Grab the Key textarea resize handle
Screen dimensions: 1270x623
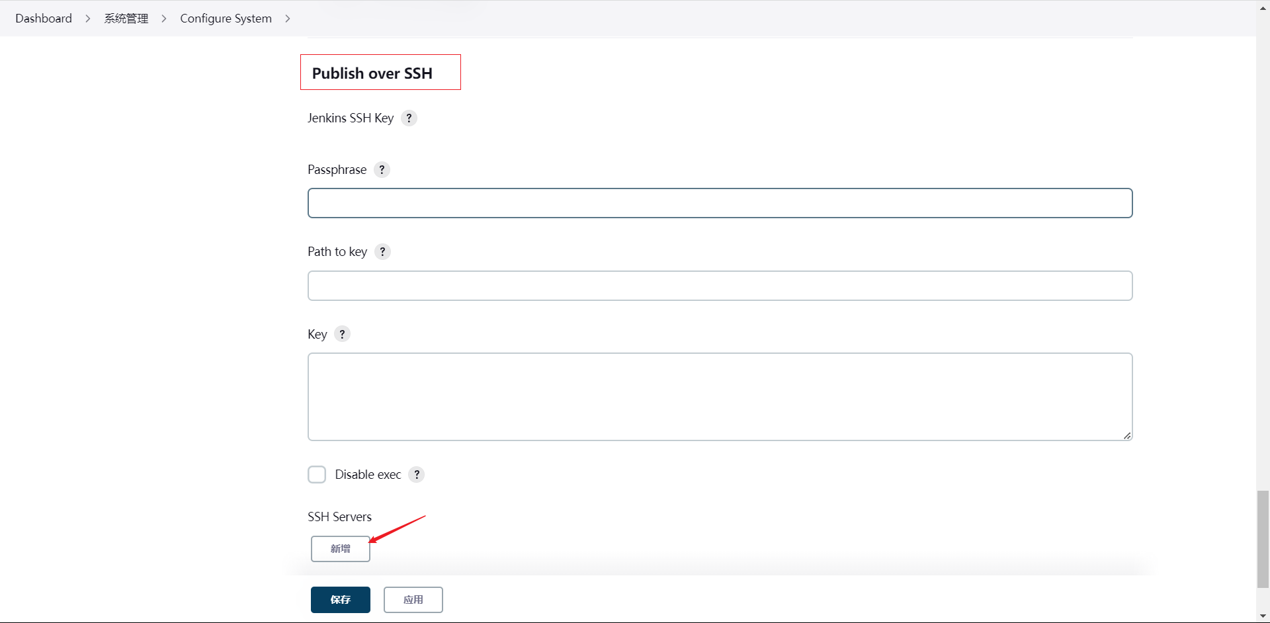[x=1127, y=435]
